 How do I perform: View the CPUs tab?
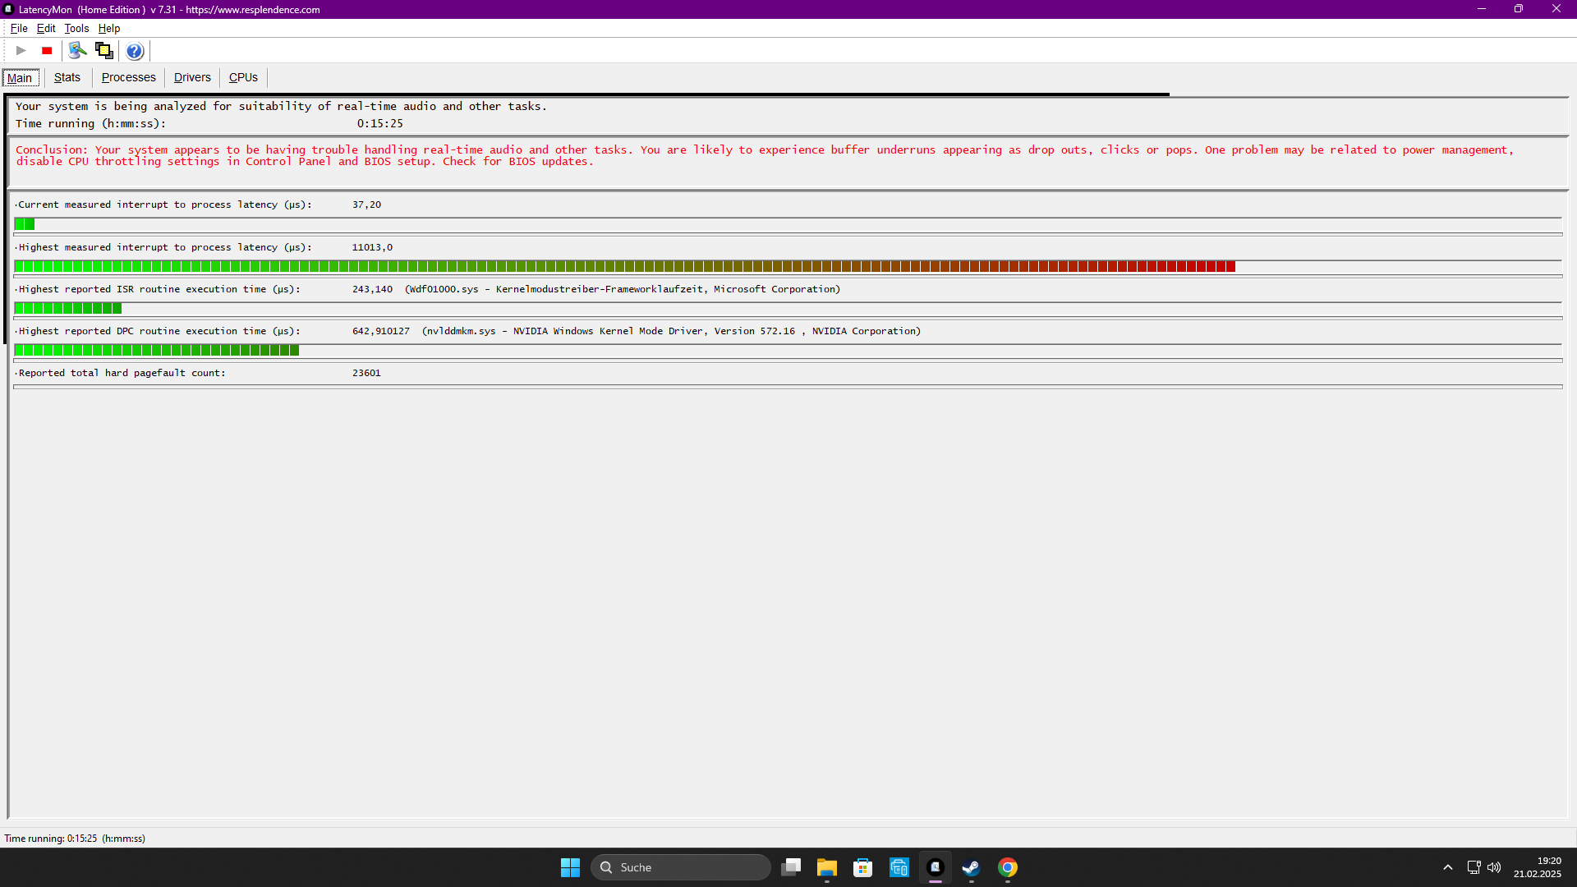coord(243,77)
